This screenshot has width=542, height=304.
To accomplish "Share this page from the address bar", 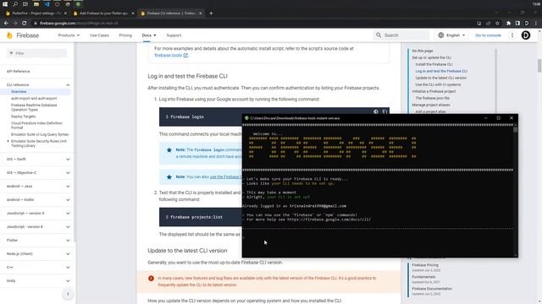I will tap(488, 23).
